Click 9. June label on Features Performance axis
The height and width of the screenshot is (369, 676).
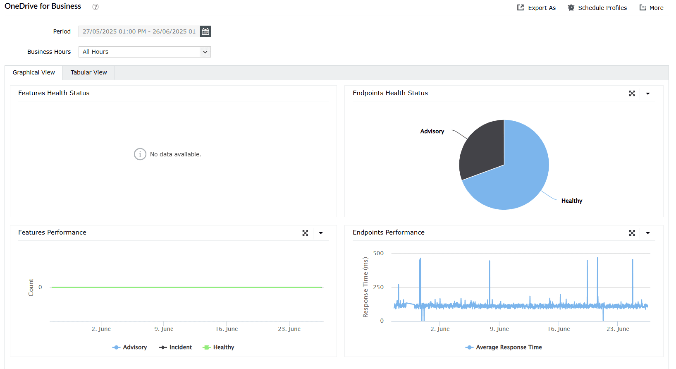tap(164, 329)
